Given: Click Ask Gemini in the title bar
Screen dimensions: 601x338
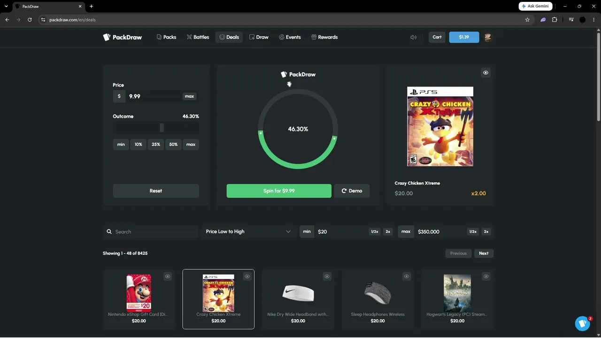Looking at the screenshot, I should coord(535,6).
